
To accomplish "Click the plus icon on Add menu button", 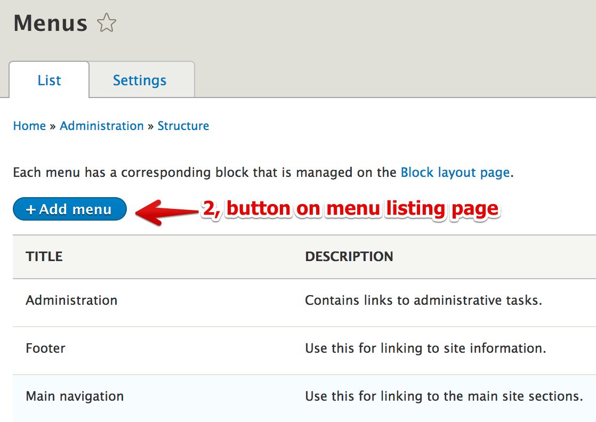I will [x=32, y=208].
